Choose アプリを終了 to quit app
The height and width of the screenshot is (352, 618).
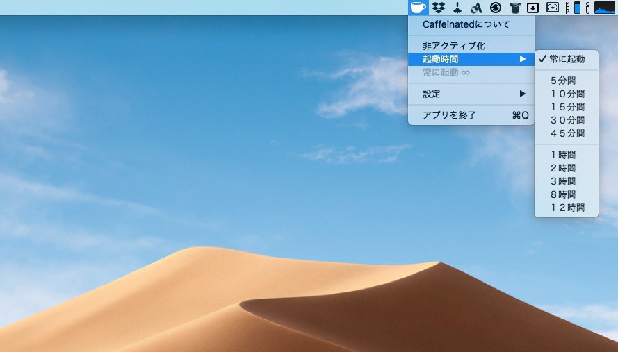(471, 115)
